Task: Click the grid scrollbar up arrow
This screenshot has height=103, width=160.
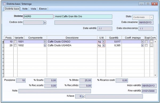Action: point(155,42)
